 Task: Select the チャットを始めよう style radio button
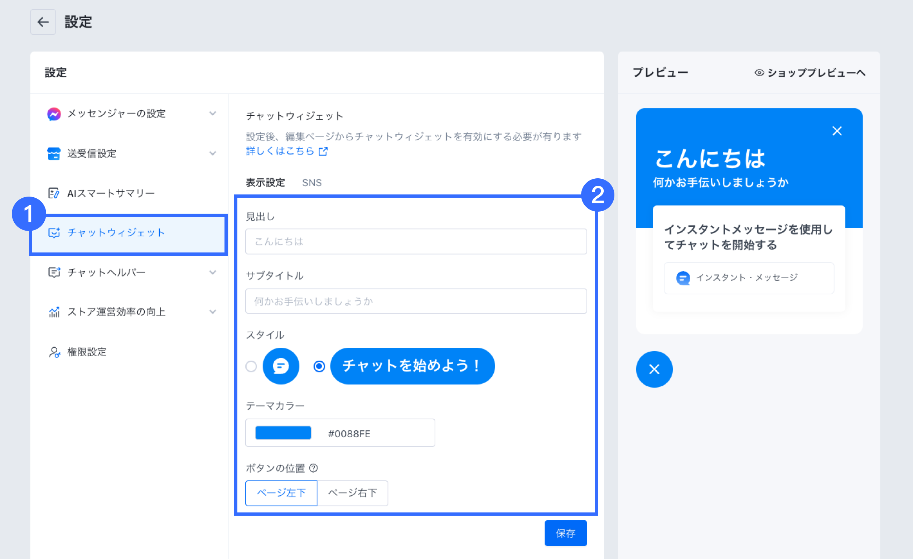point(319,366)
